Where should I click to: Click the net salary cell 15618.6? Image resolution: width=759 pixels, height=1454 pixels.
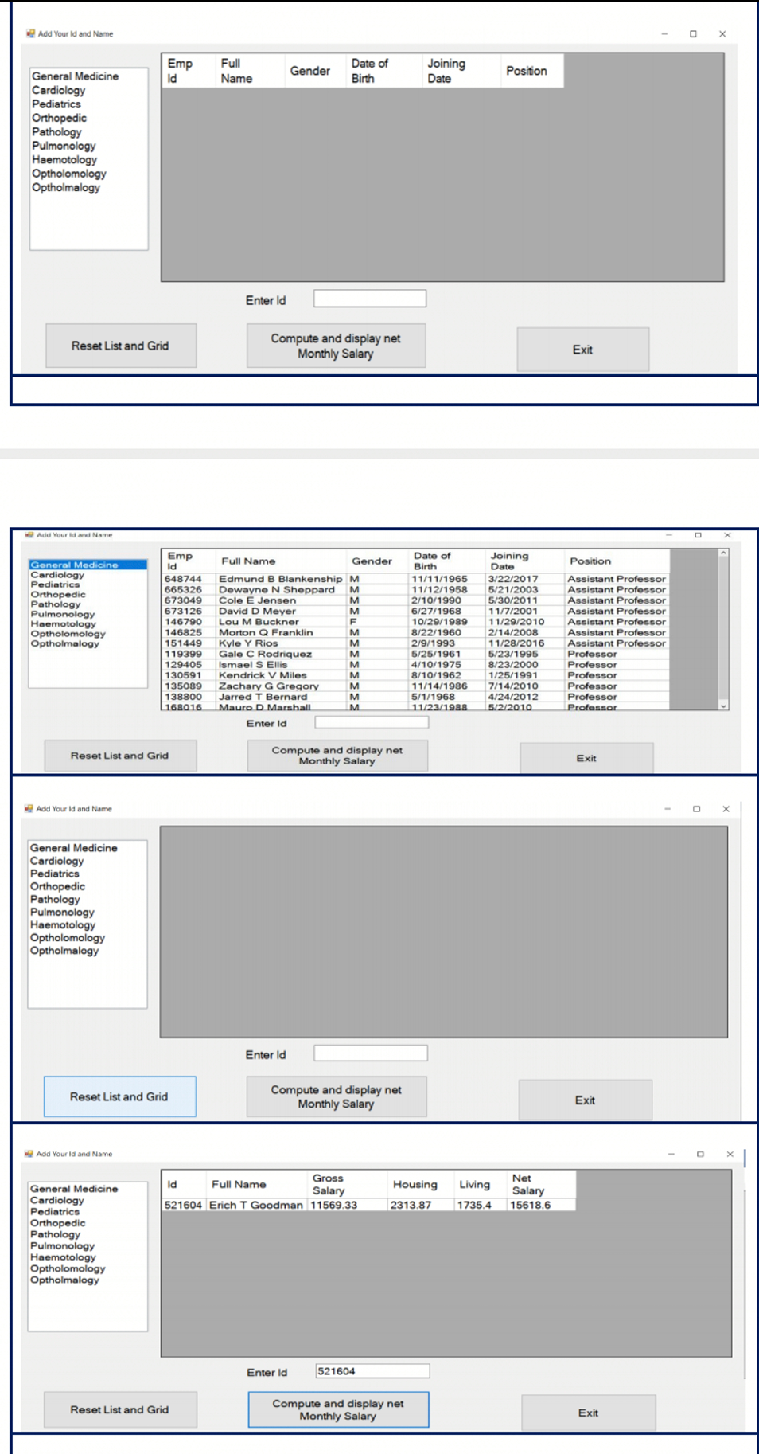coord(541,1205)
